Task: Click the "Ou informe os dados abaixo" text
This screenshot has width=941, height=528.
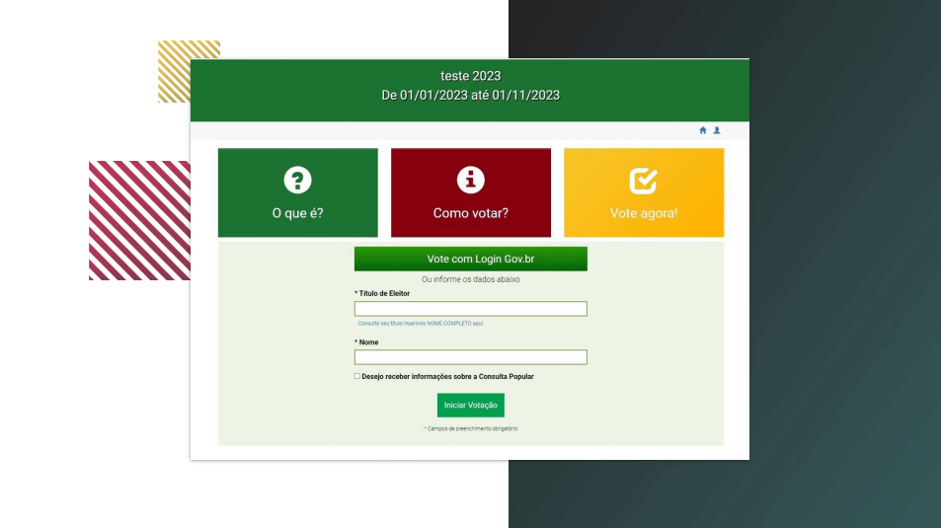Action: pyautogui.click(x=470, y=279)
